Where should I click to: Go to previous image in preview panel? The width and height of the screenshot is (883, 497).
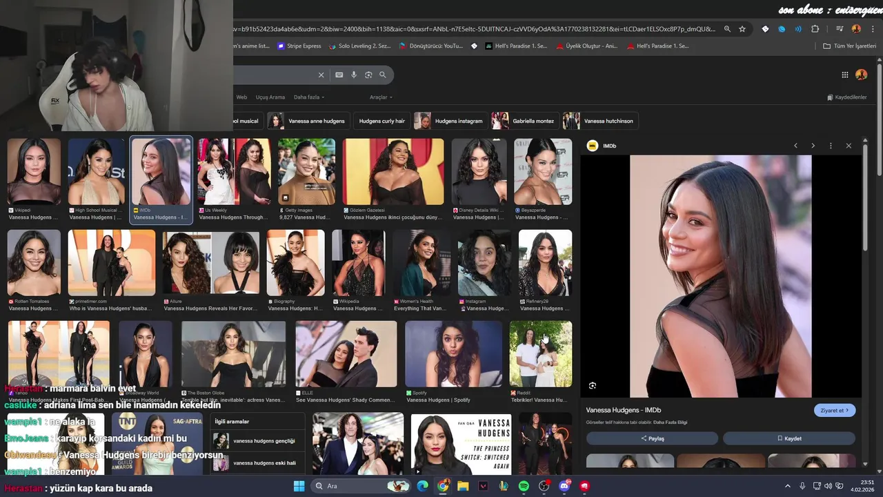pyautogui.click(x=795, y=146)
